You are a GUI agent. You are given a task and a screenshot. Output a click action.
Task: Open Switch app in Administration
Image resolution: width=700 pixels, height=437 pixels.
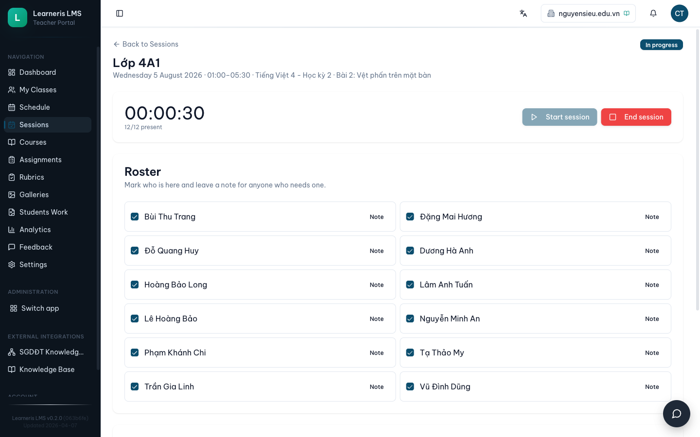coord(48,308)
